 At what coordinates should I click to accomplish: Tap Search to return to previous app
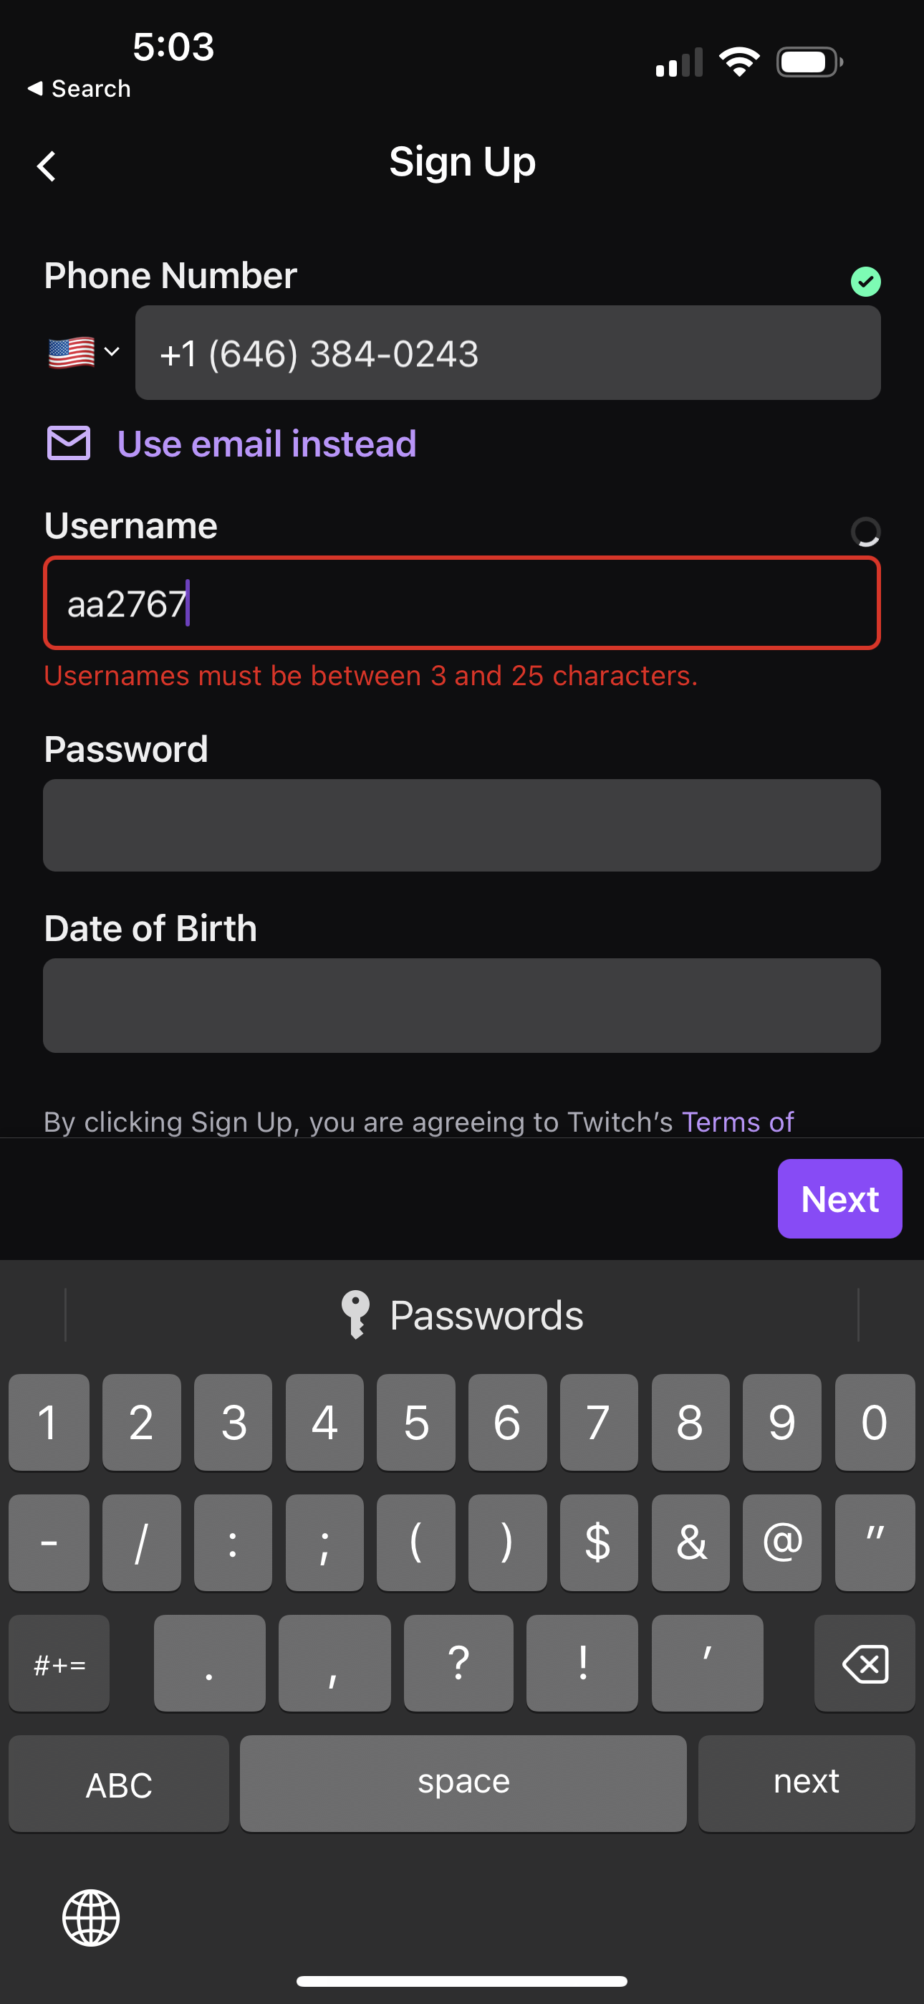pos(78,88)
